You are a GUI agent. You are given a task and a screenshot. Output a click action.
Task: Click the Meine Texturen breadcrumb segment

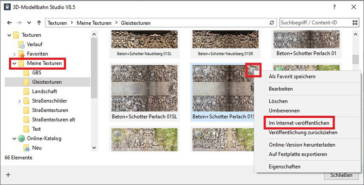94,23
